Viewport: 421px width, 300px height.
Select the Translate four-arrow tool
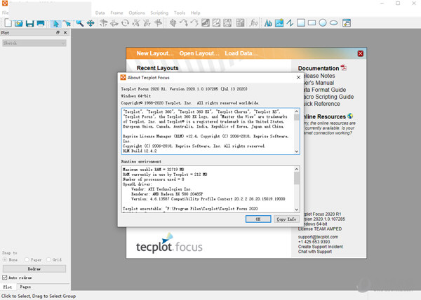[91, 23]
